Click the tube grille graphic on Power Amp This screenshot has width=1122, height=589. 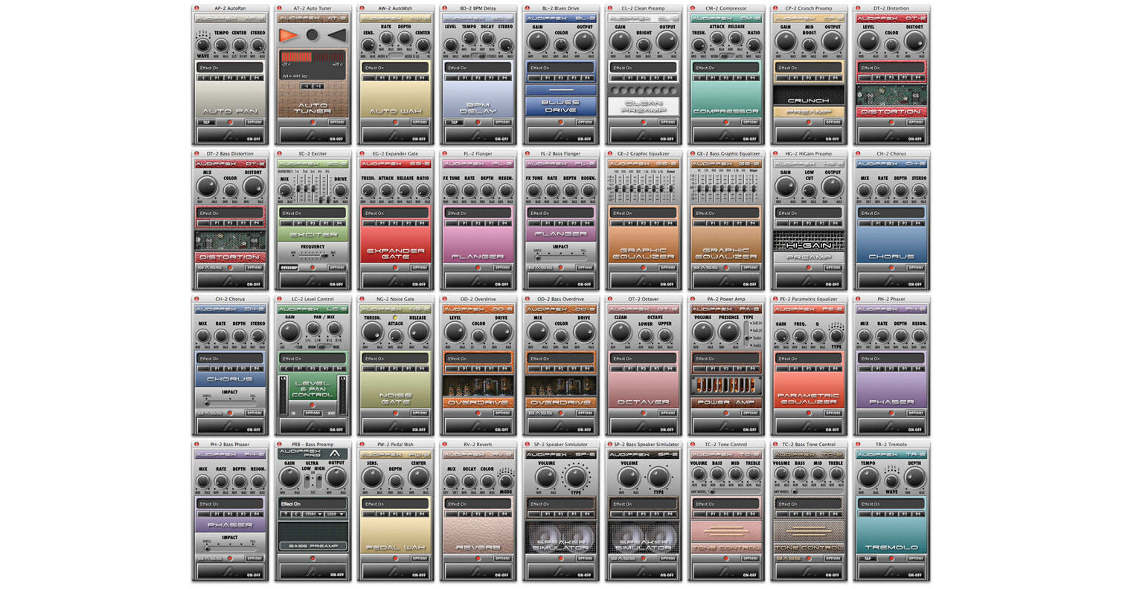click(725, 385)
